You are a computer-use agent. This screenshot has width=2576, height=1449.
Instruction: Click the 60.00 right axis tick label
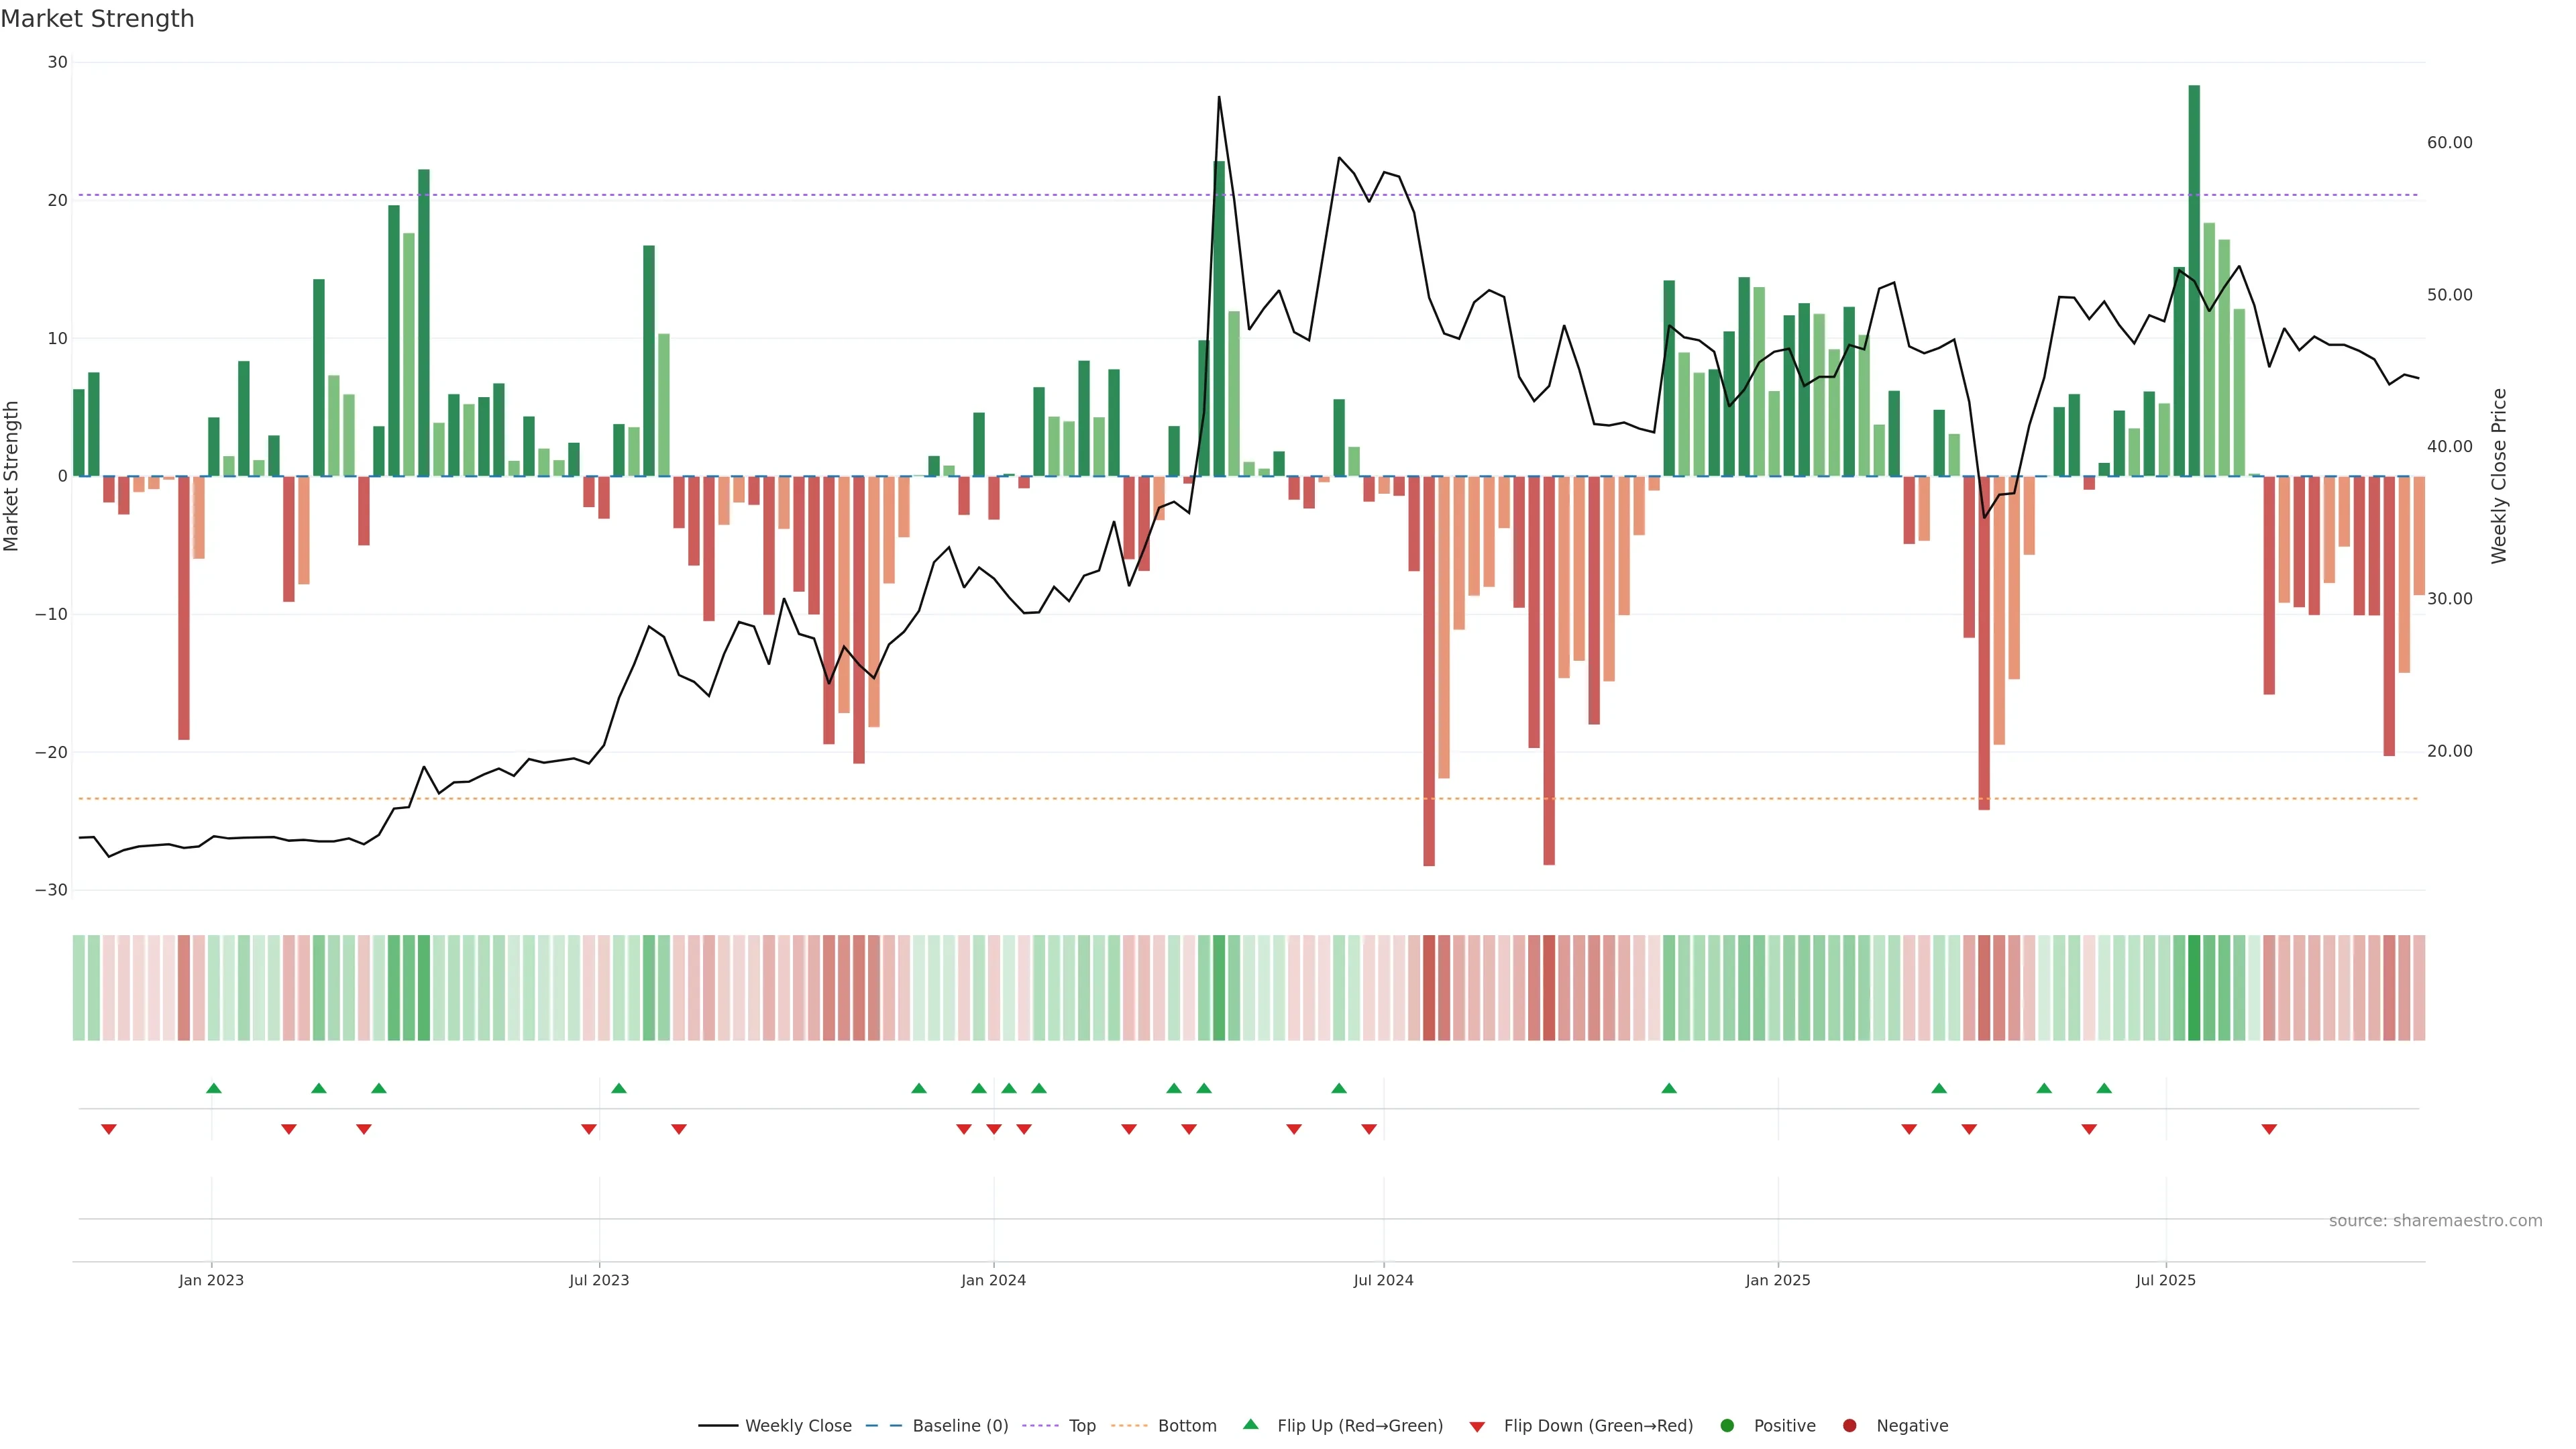[x=2449, y=143]
